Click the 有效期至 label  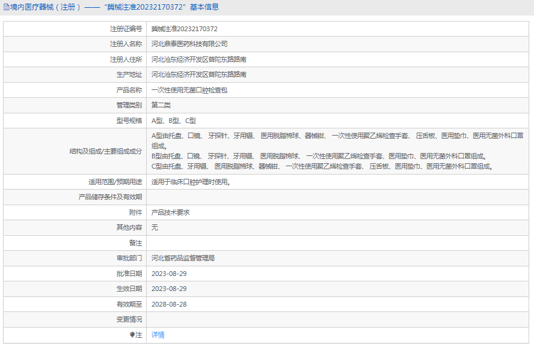(x=129, y=304)
